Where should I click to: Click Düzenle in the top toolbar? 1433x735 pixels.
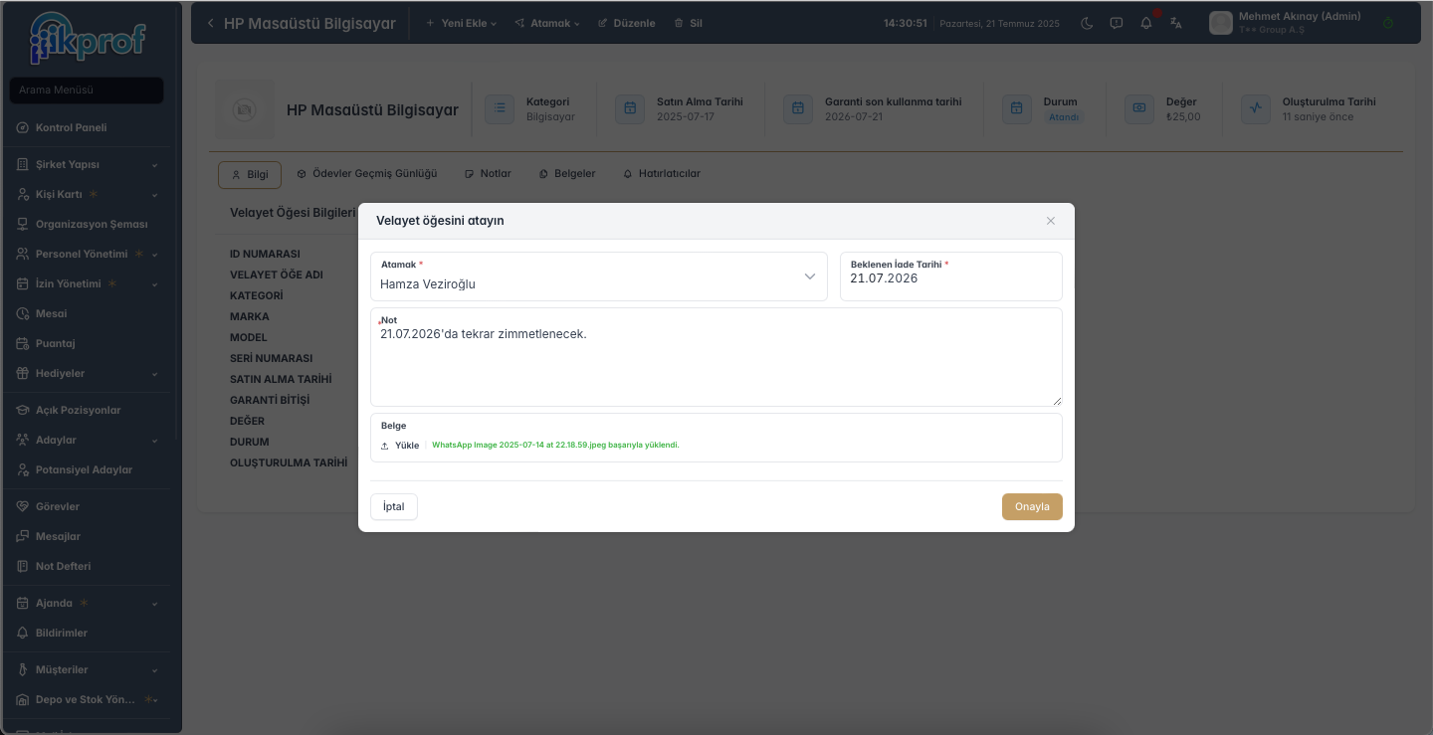627,23
